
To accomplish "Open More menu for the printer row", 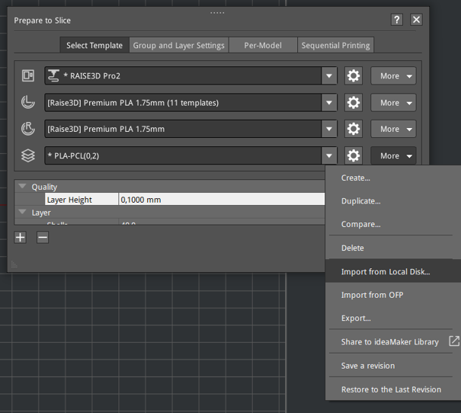I will click(393, 76).
